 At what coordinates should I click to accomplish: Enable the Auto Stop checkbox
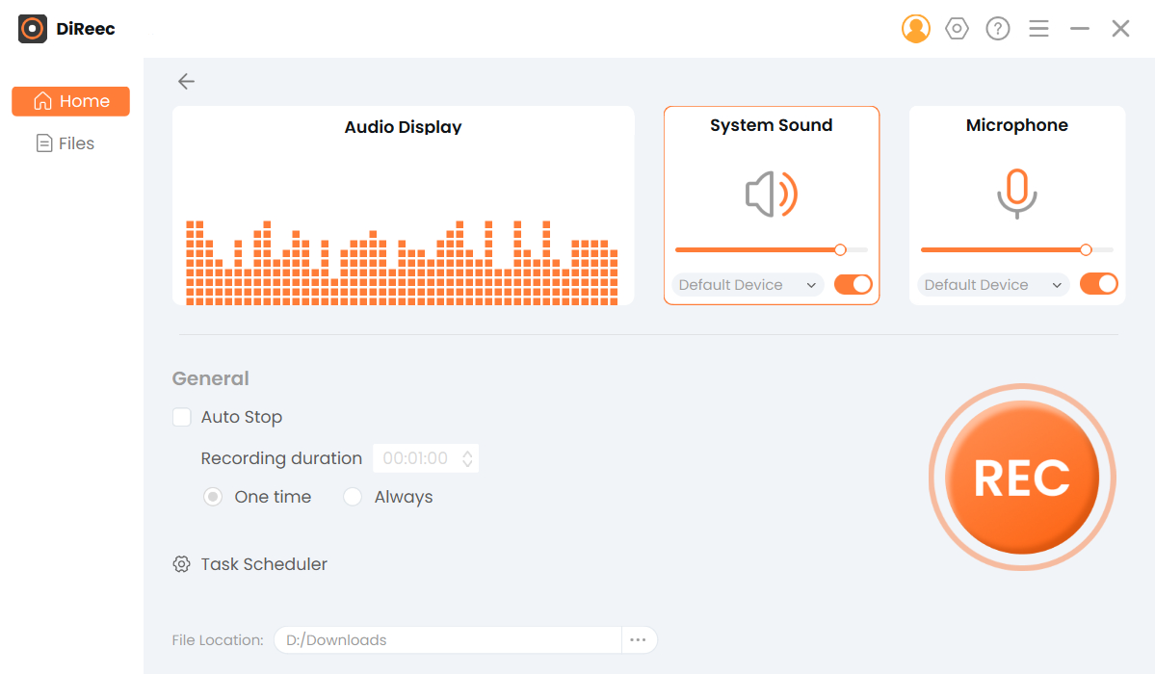point(181,416)
